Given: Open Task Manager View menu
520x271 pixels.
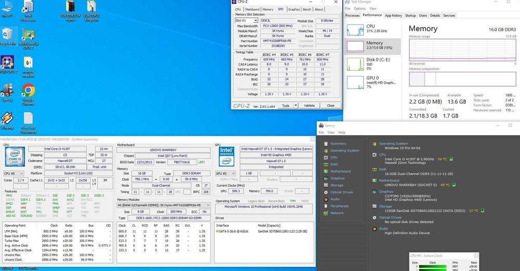Looking at the screenshot, I should click(373, 9).
